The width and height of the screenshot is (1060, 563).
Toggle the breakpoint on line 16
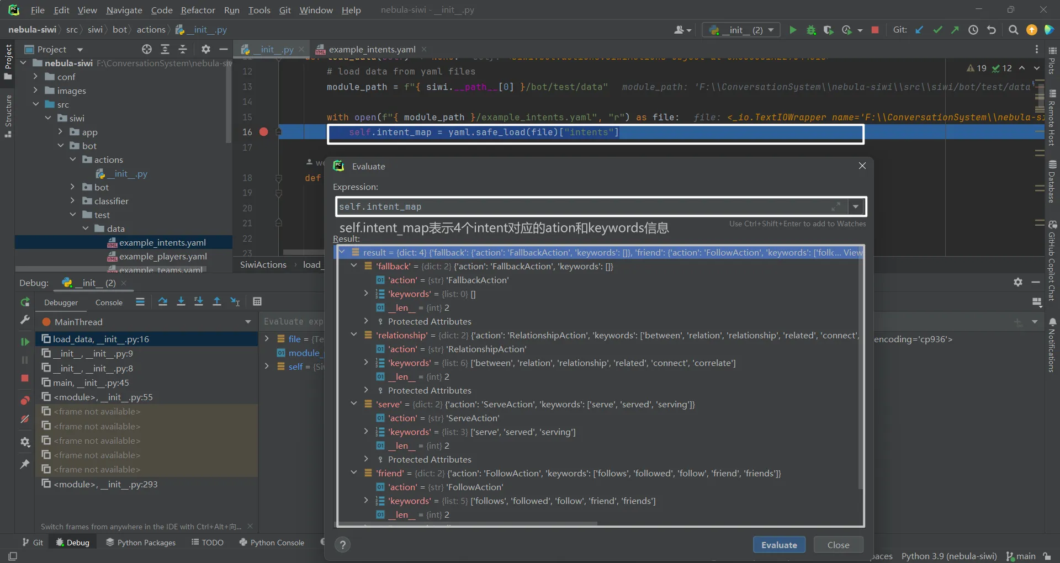[264, 132]
